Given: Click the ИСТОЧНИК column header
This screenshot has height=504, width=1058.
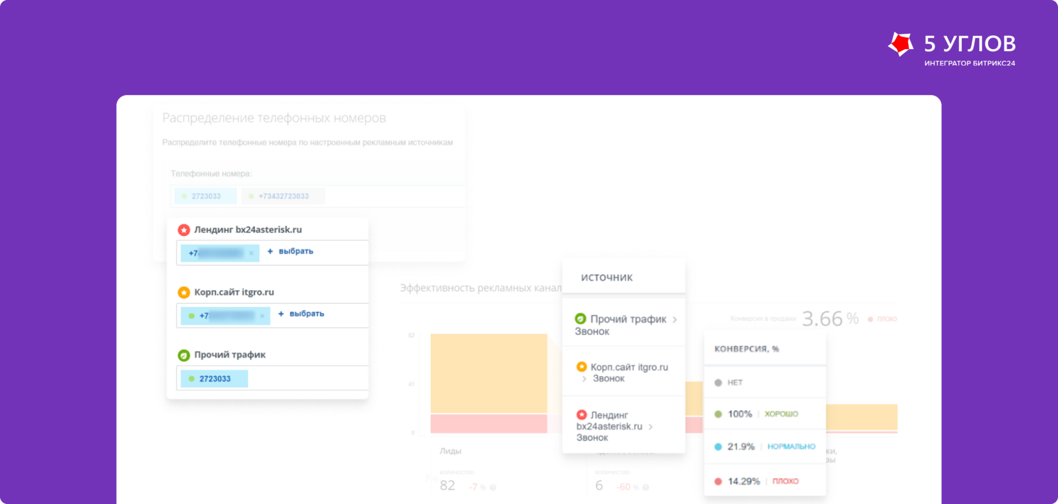Looking at the screenshot, I should 607,277.
